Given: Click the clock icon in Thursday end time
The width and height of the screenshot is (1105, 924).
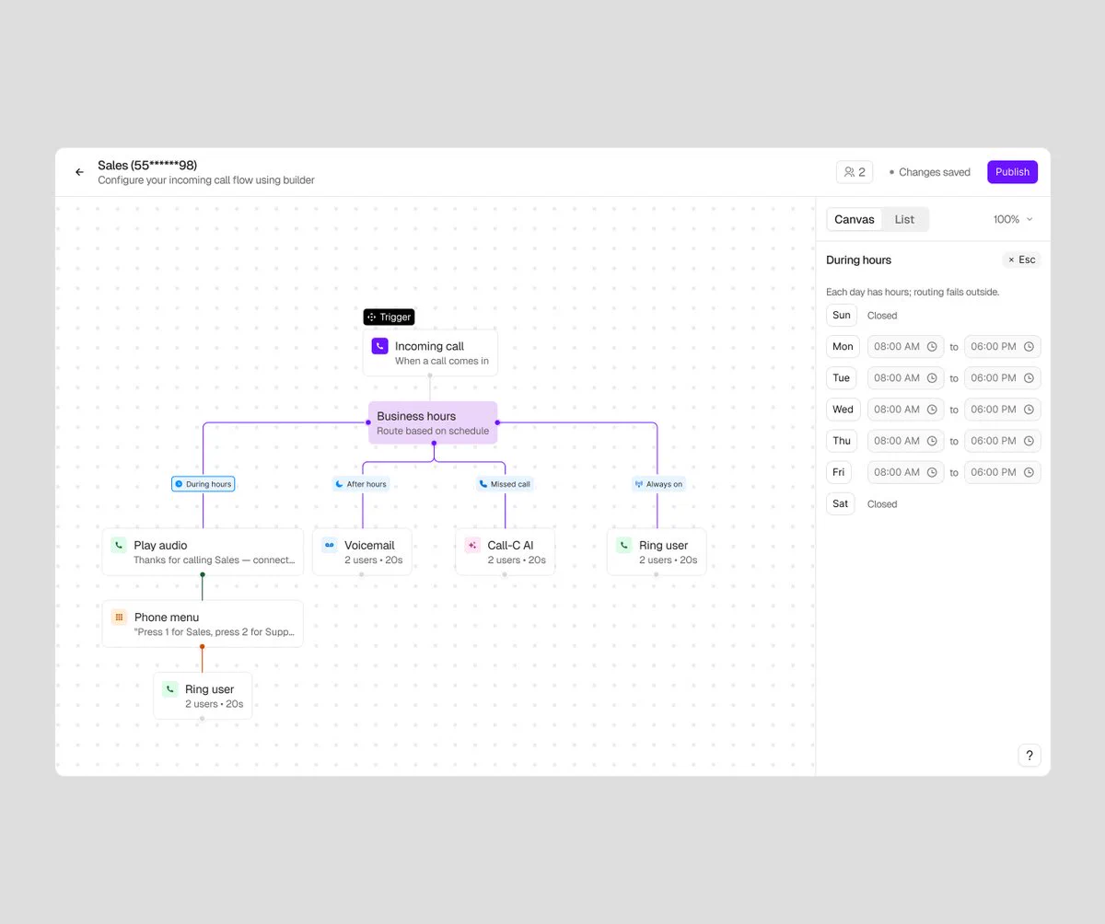Looking at the screenshot, I should pyautogui.click(x=1029, y=441).
